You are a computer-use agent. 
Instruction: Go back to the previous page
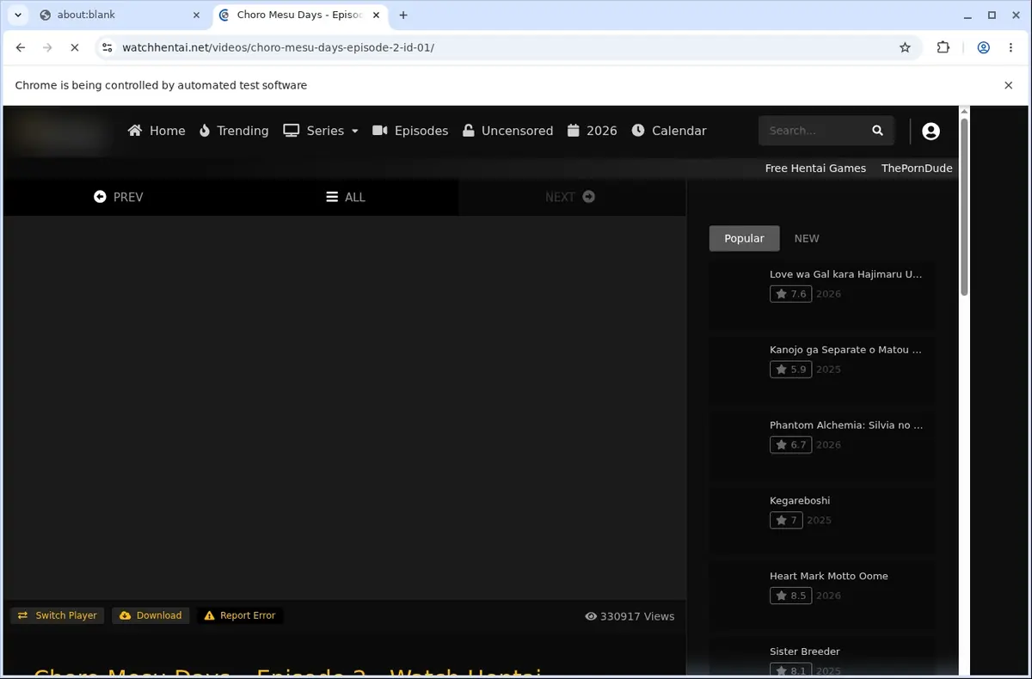point(21,48)
